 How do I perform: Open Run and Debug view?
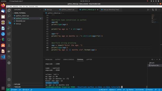click(9, 28)
